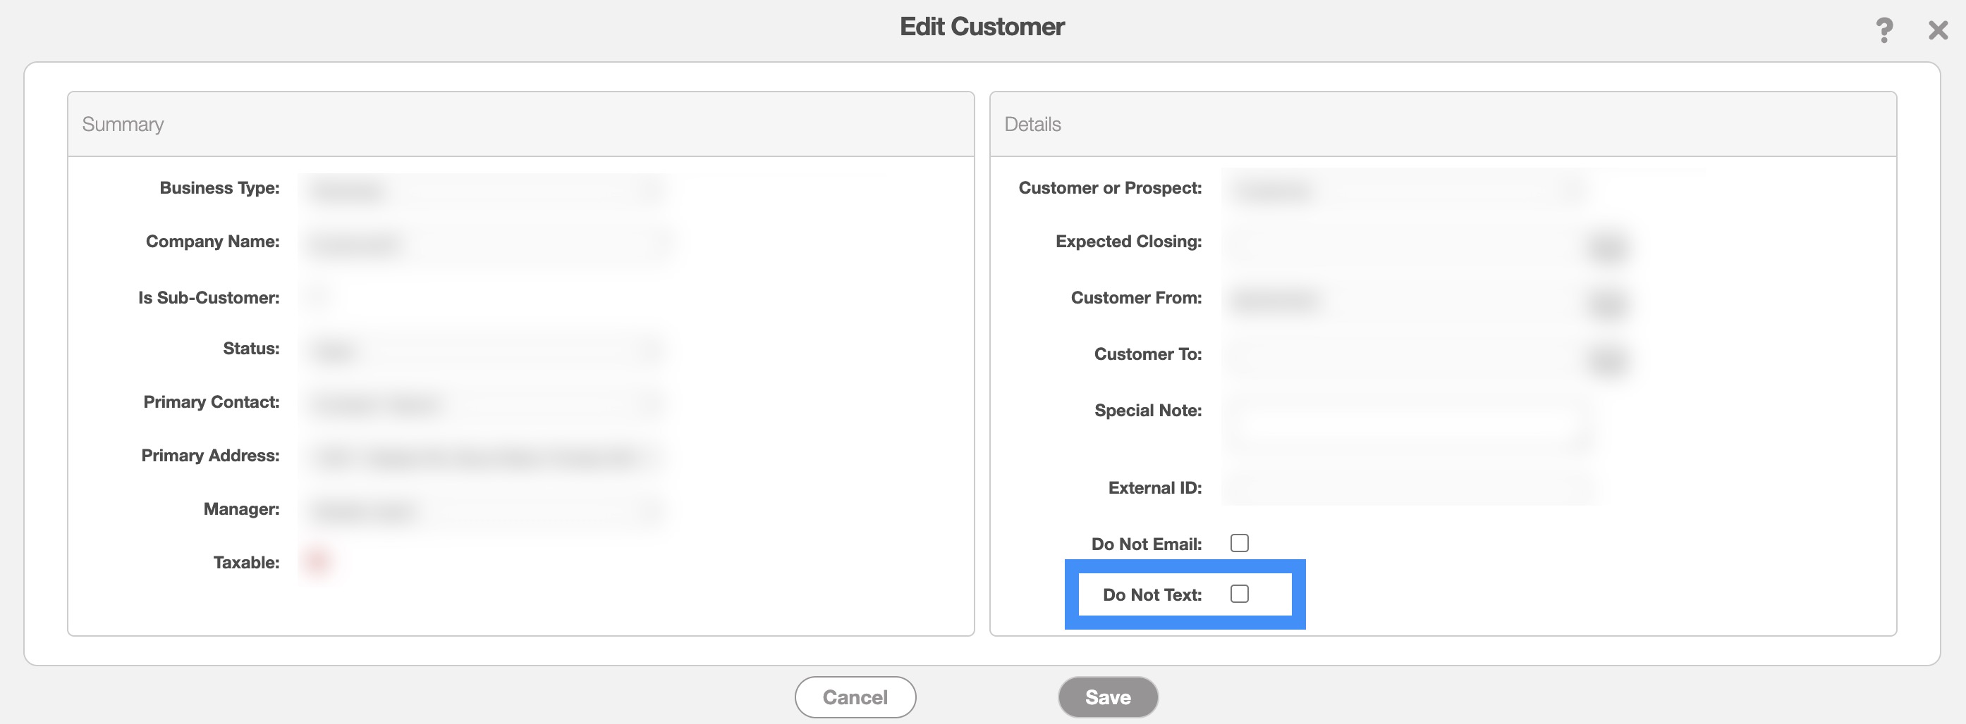The width and height of the screenshot is (1966, 724).
Task: Open the Expected Closing calendar picker
Action: [1606, 246]
